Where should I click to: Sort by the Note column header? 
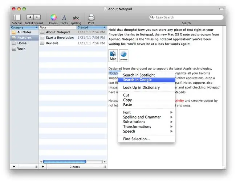click(58, 28)
